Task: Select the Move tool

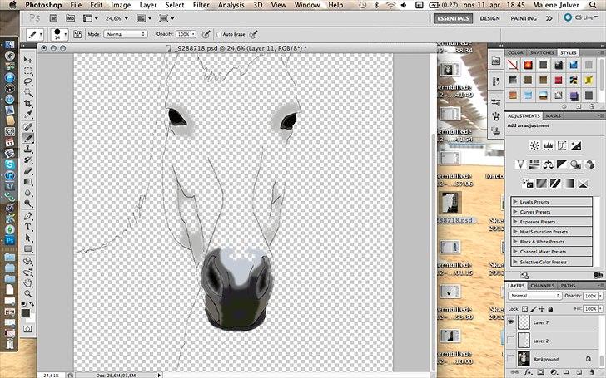Action: tap(27, 61)
